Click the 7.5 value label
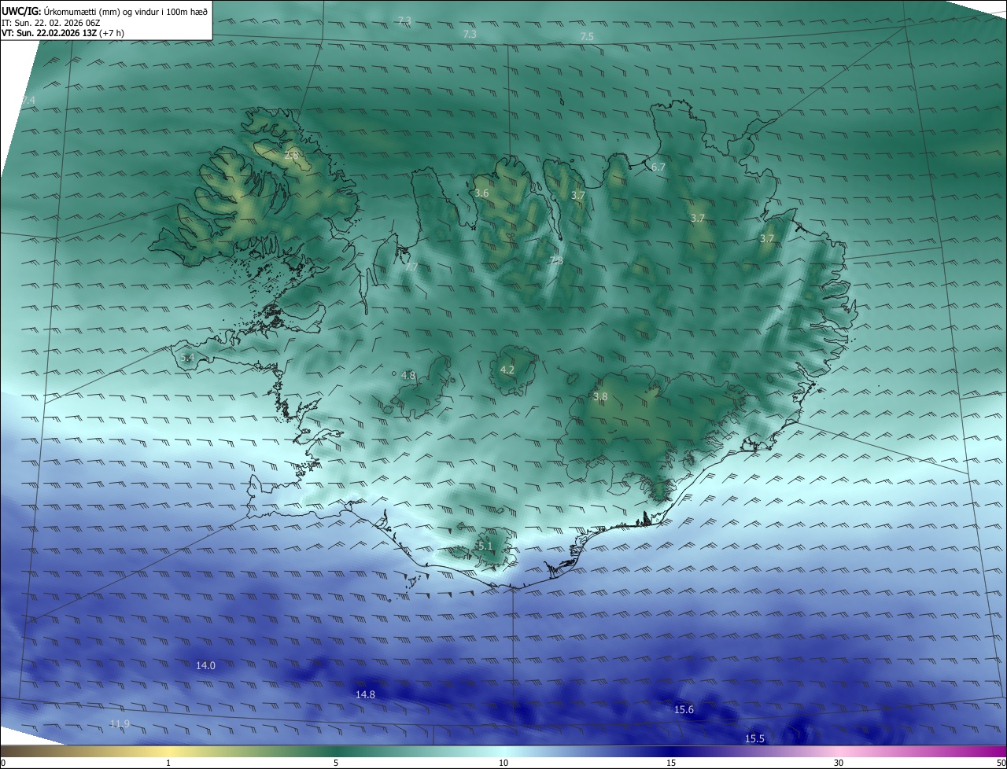 587,37
